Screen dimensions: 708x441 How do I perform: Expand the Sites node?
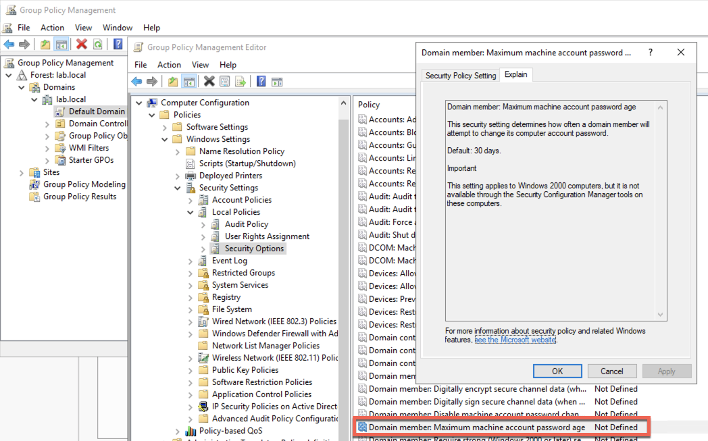21,172
